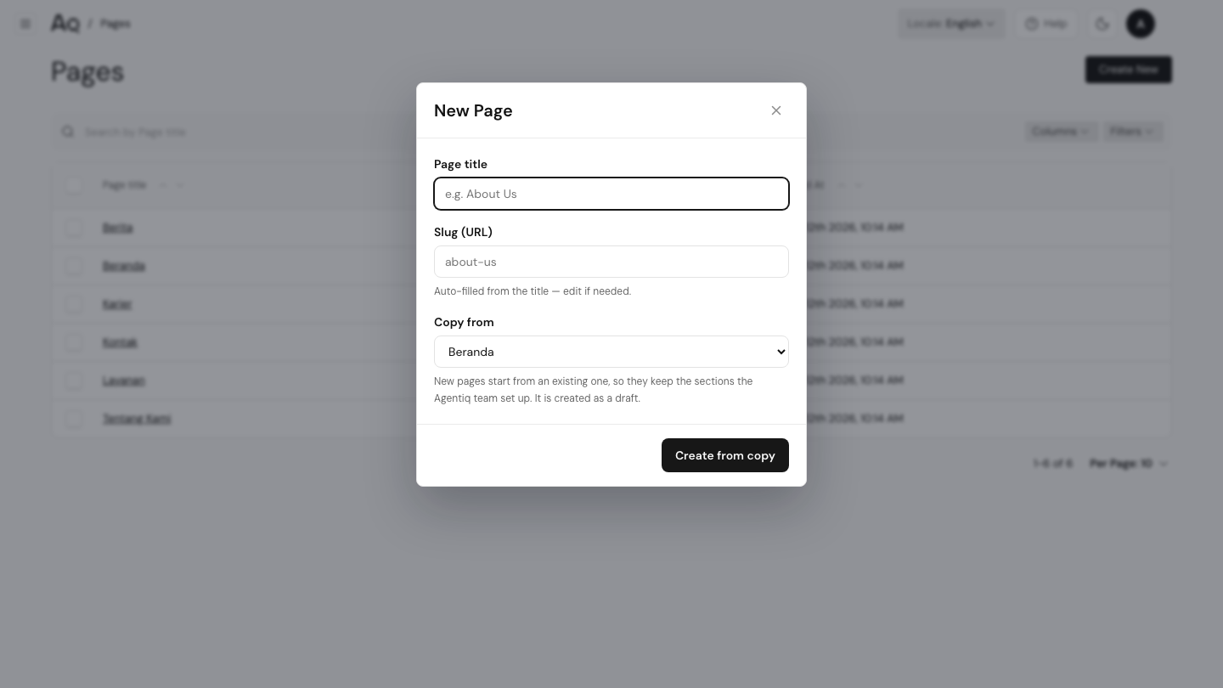Screen dimensions: 1223x688
Task: Open the user avatar menu
Action: (1141, 24)
